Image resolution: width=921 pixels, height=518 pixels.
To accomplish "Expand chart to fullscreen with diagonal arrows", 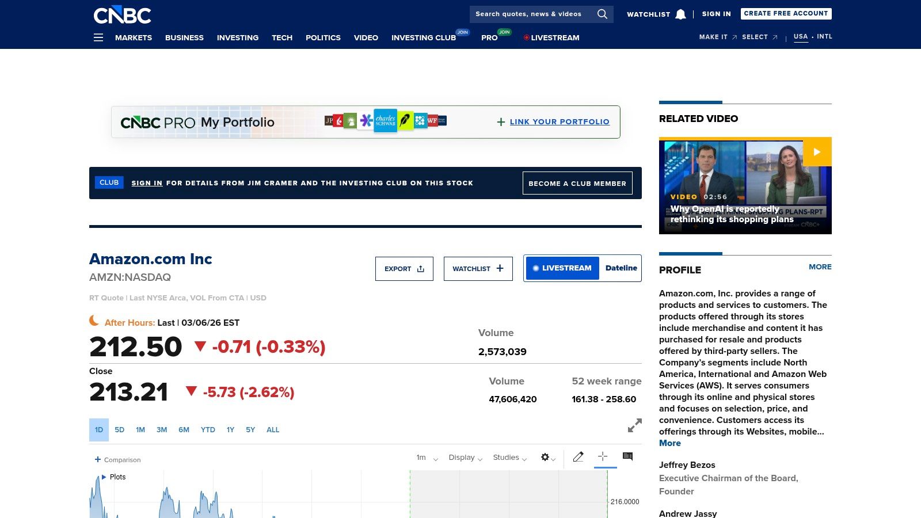I will pos(634,425).
